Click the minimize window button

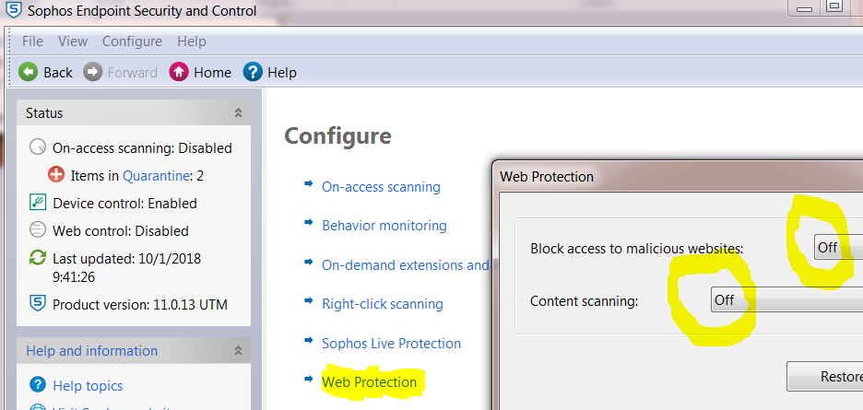[x=805, y=7]
